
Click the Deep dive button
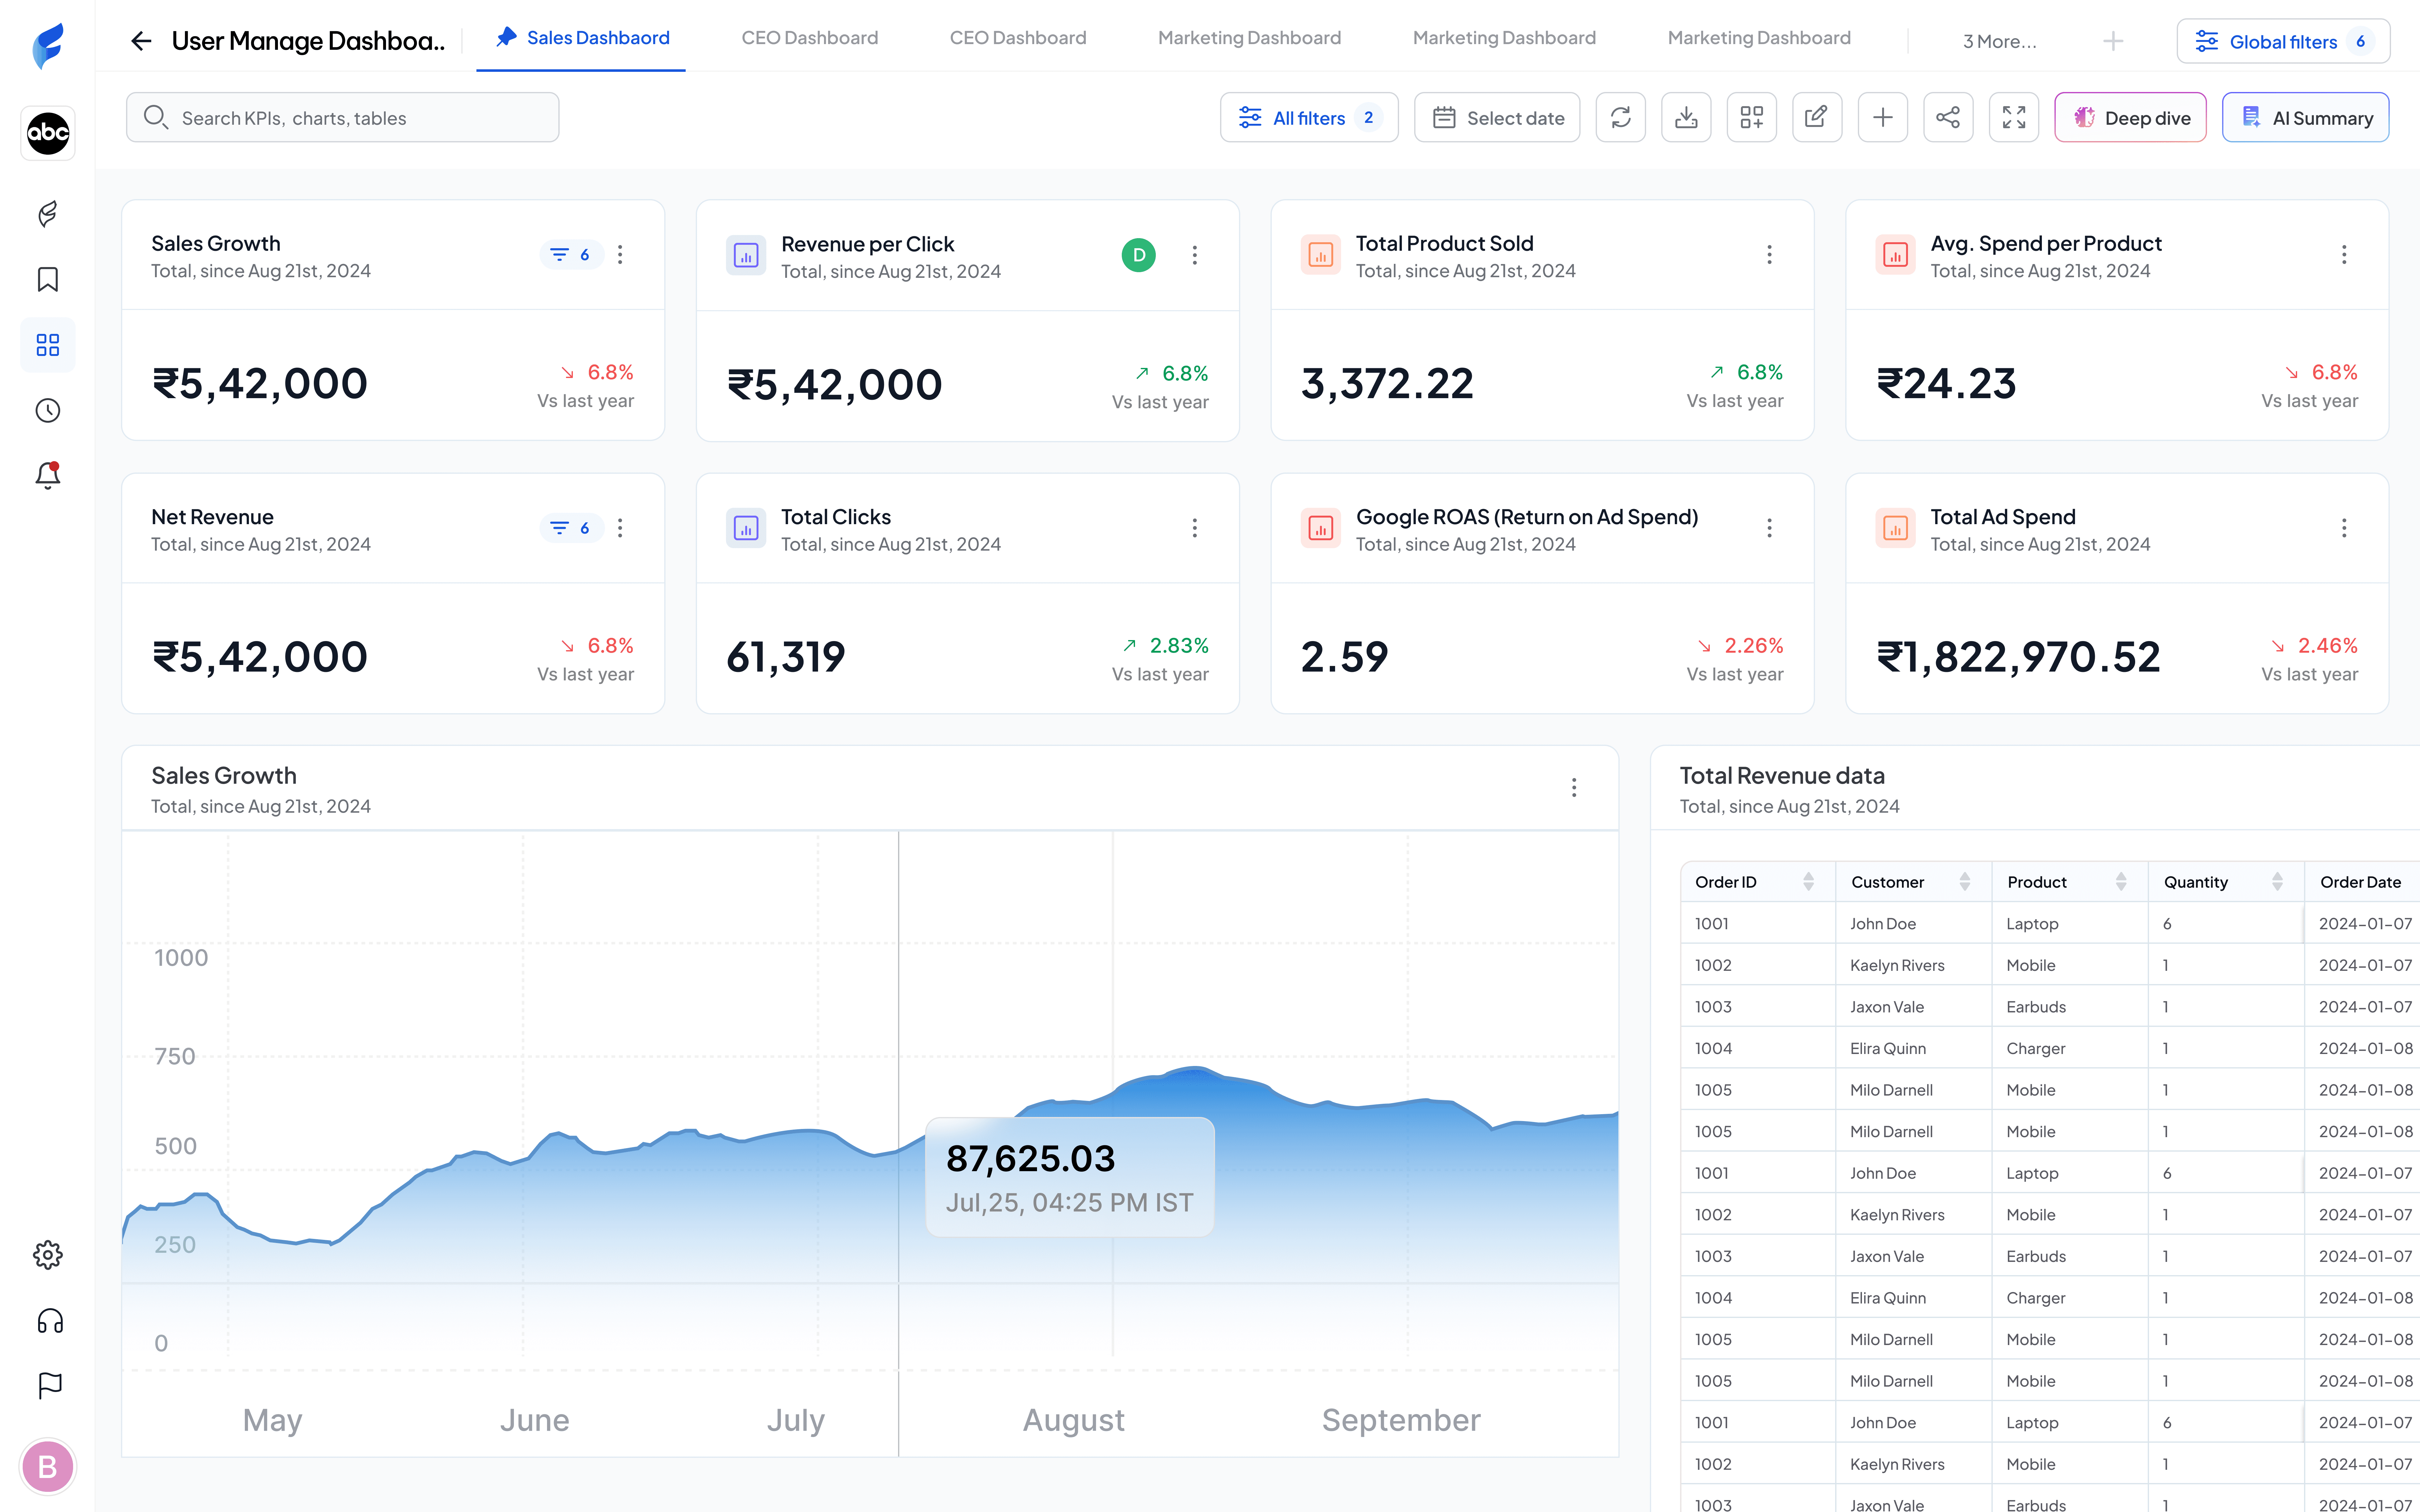(2130, 118)
